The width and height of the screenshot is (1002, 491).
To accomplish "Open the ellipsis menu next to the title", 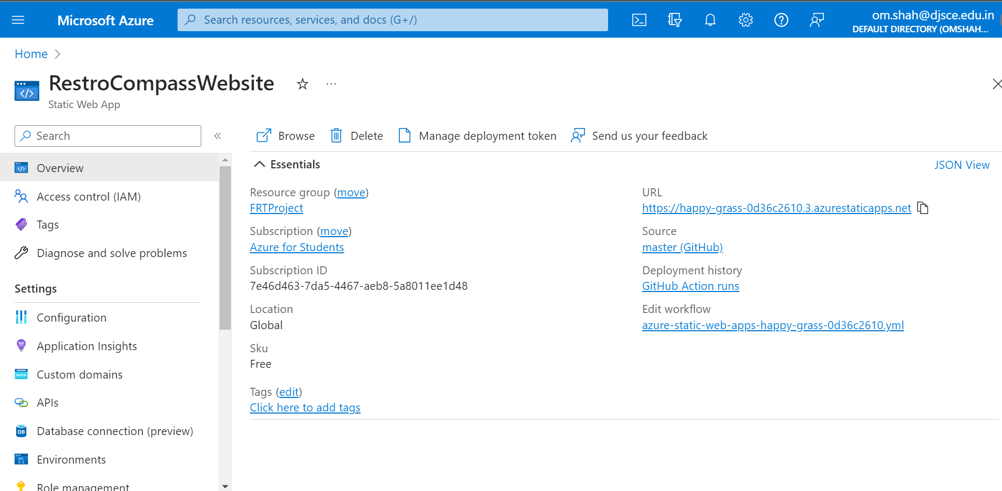I will coord(330,84).
